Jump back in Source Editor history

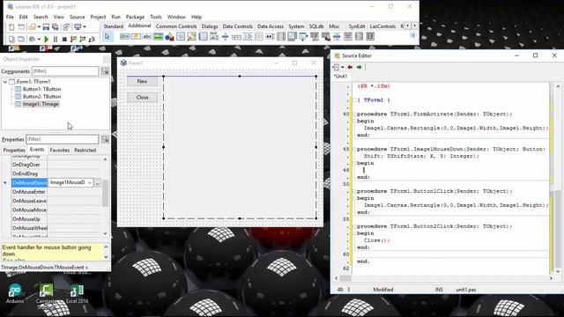350,67
